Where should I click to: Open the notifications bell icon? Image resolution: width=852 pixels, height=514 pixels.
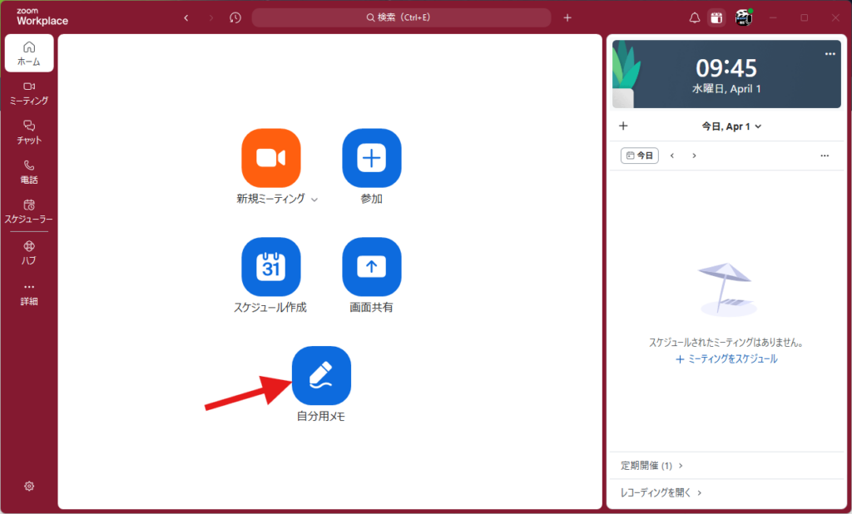point(695,17)
